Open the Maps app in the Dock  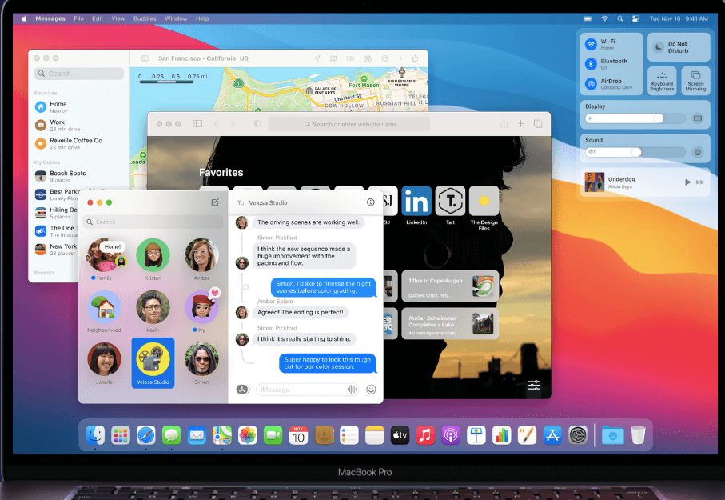click(222, 435)
